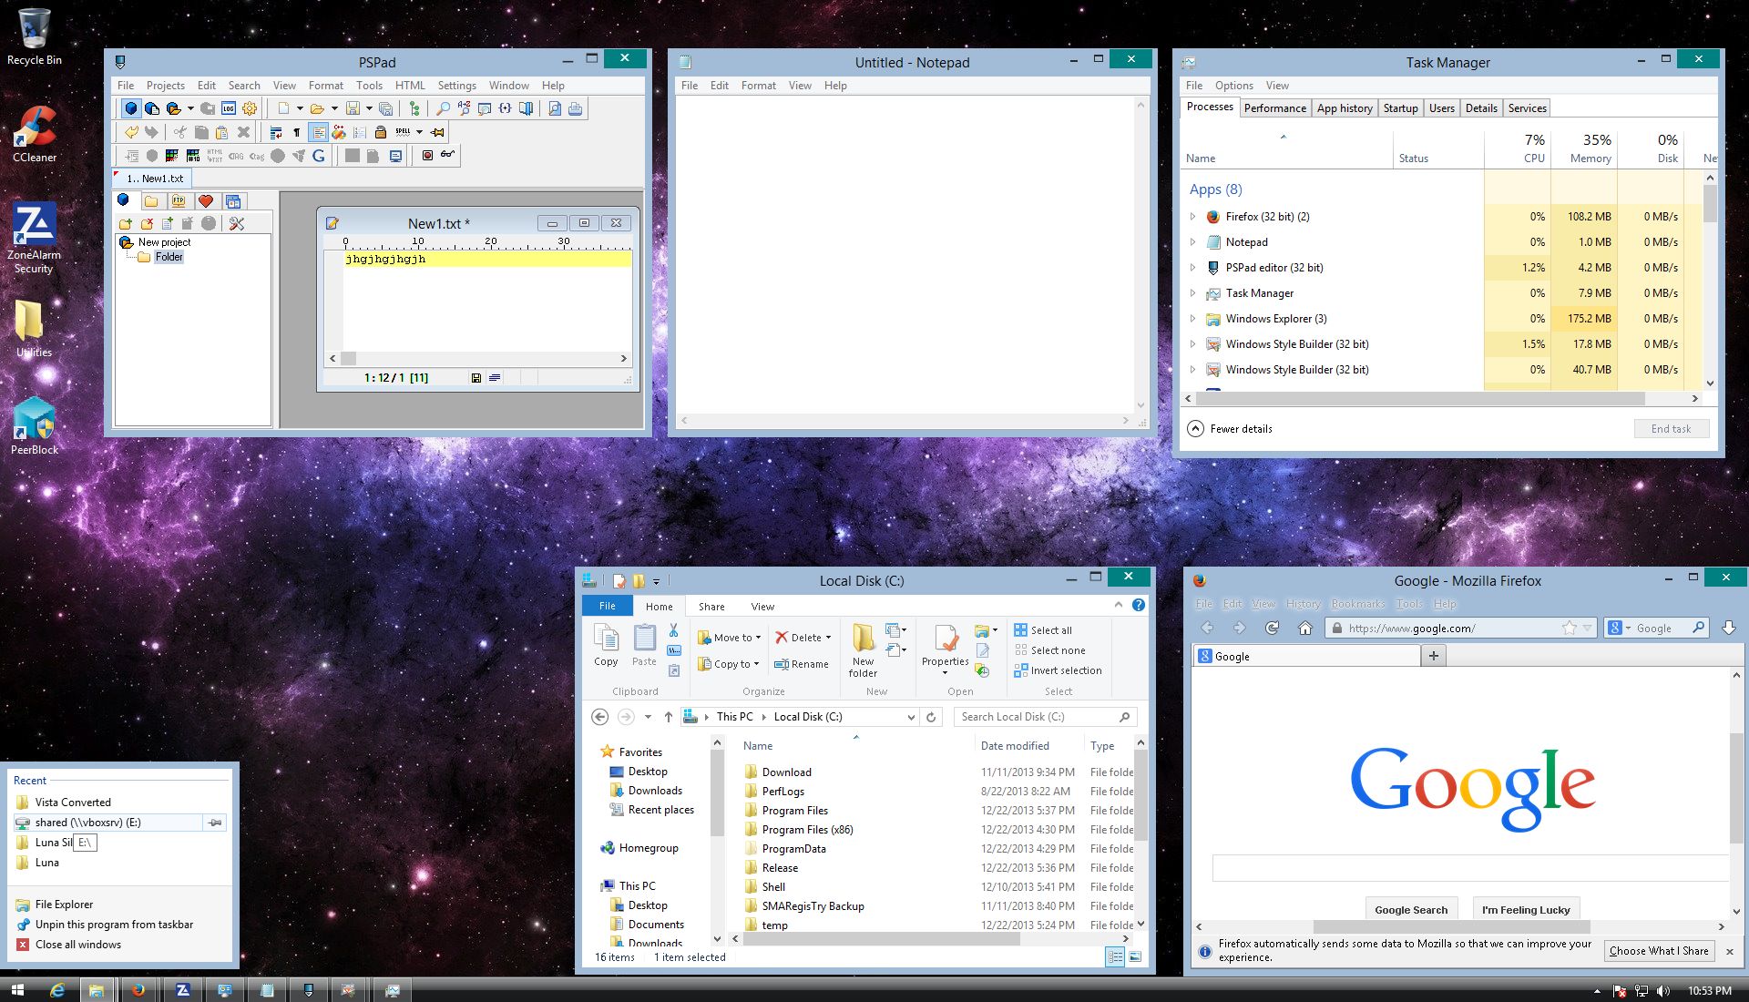
Task: Open the Explorer Help question icon
Action: [1139, 605]
